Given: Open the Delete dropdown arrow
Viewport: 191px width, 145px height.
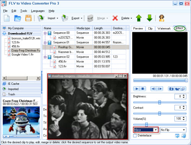Looking at the screenshot, I should (x=131, y=18).
